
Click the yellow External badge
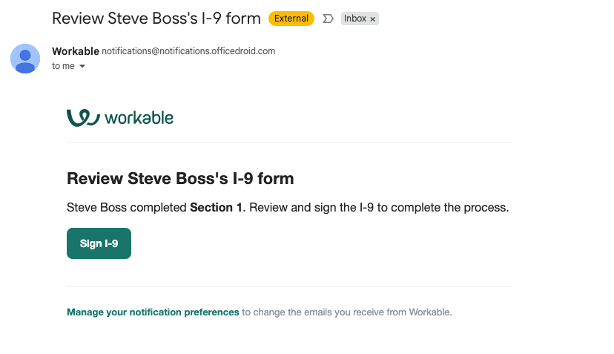[x=291, y=19]
